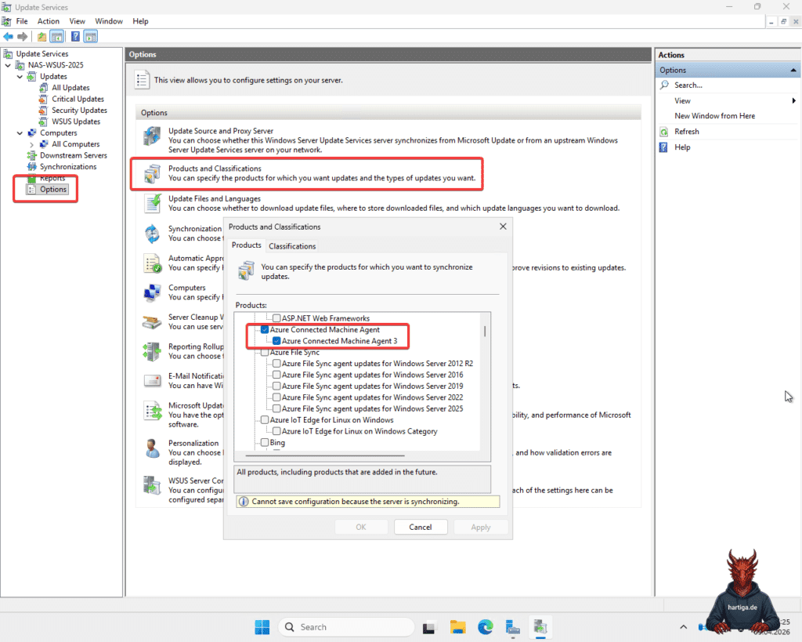Enable the Azure File Sync product checkbox
The width and height of the screenshot is (802, 642).
click(264, 352)
